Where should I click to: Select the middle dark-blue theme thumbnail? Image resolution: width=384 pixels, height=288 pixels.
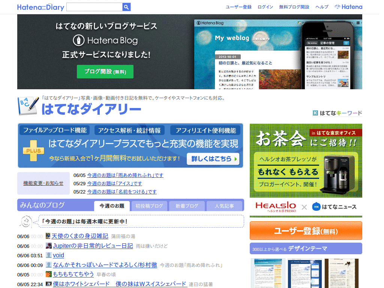[304, 273]
